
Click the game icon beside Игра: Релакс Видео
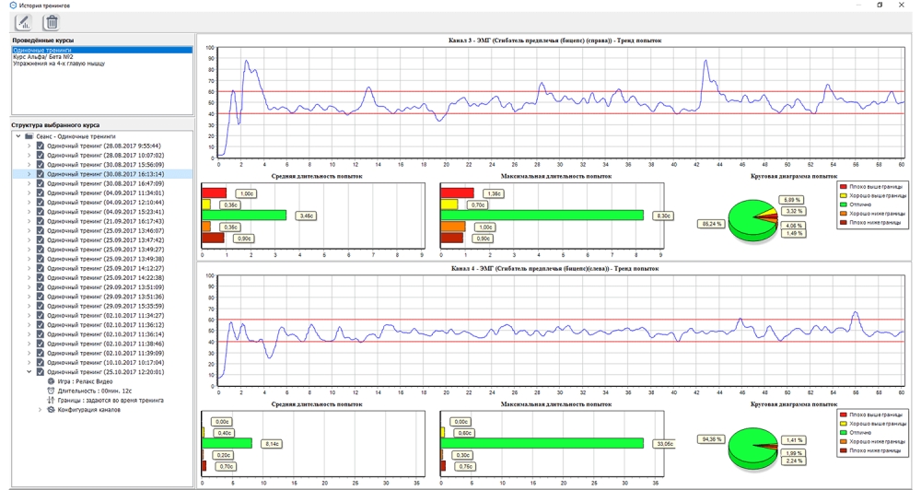51,381
